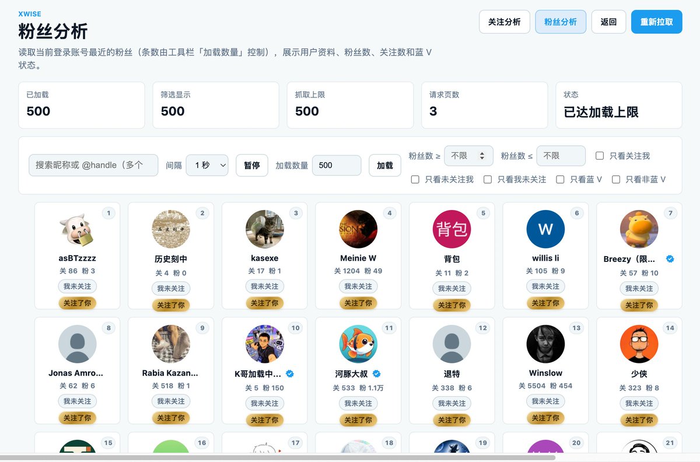Click 返回 button

click(x=608, y=22)
